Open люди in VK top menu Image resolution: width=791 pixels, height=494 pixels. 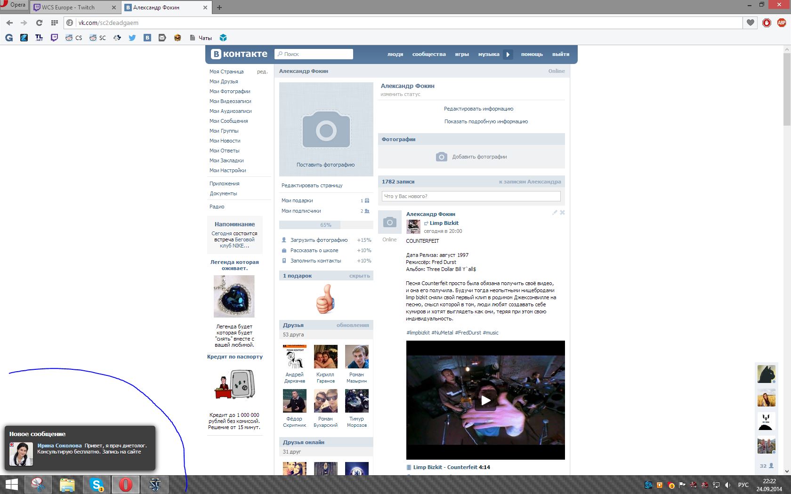click(x=395, y=54)
